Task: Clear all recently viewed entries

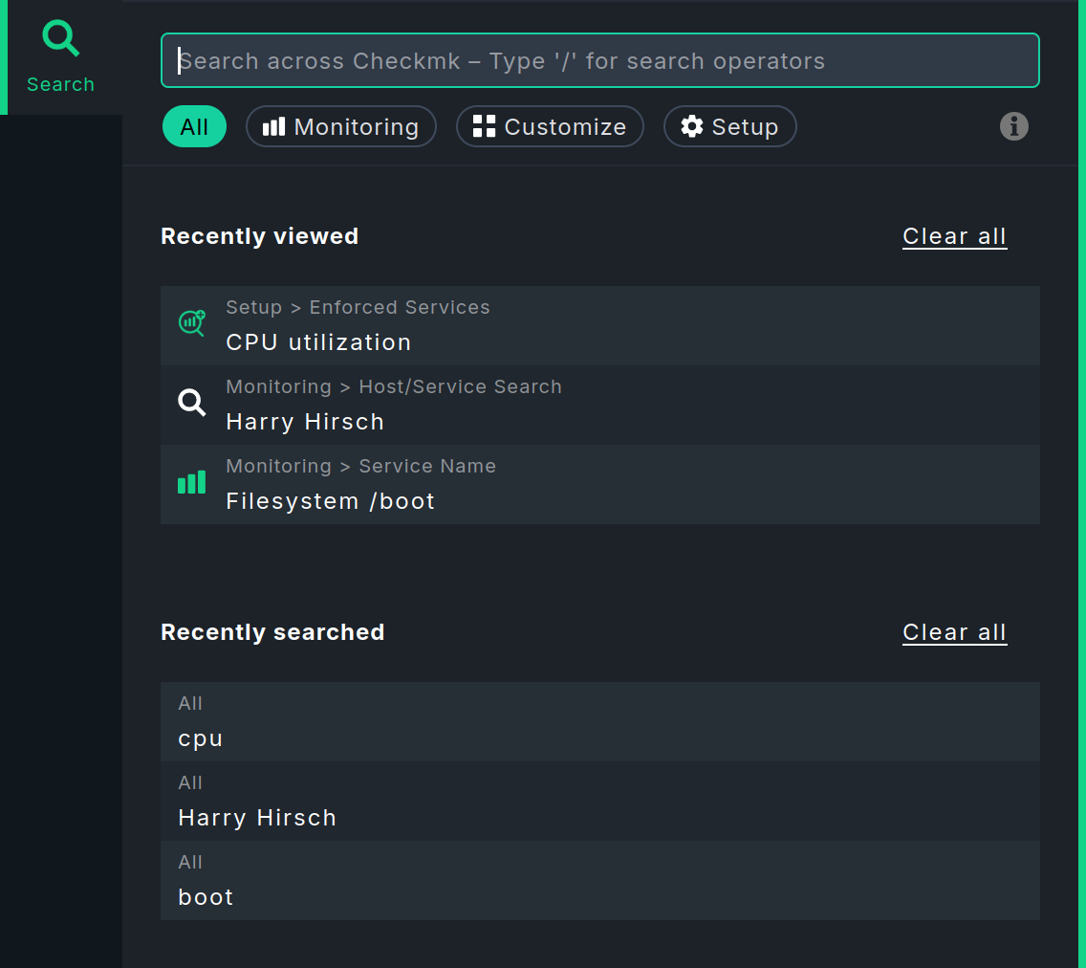Action: (954, 236)
